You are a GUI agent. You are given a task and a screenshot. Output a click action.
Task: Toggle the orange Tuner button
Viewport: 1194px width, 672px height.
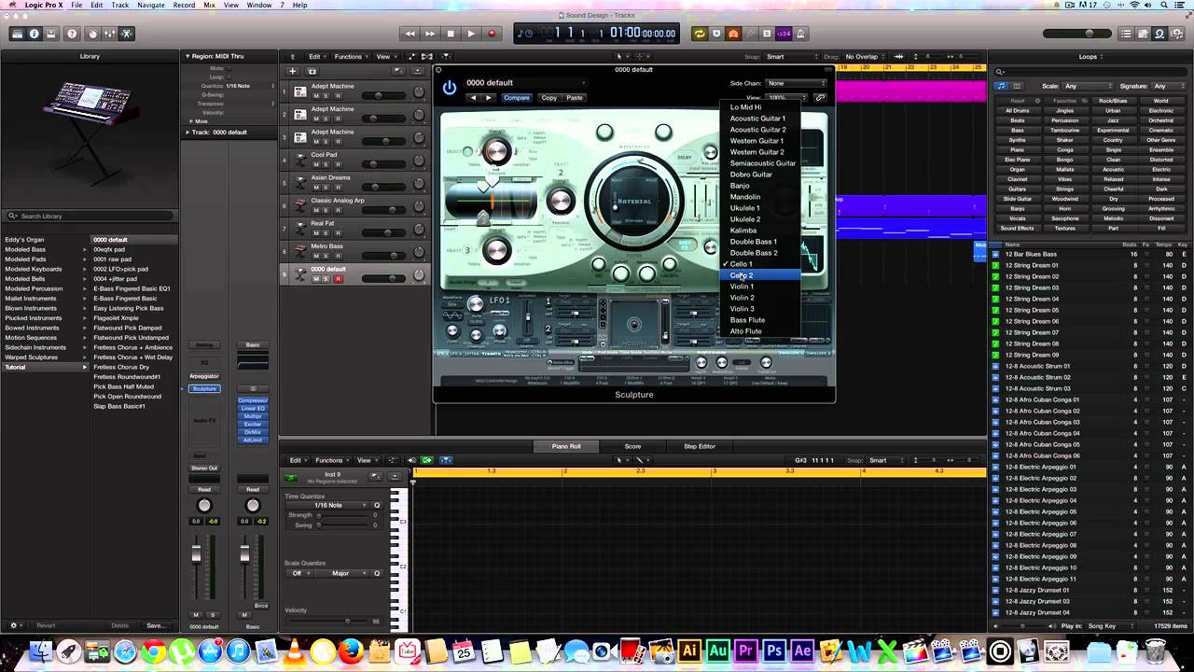pyautogui.click(x=733, y=34)
